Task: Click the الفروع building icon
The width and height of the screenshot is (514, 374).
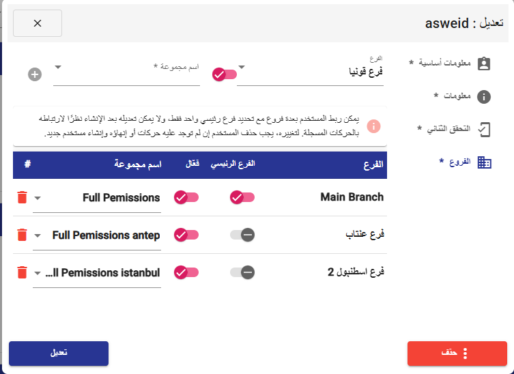Action: pyautogui.click(x=484, y=162)
